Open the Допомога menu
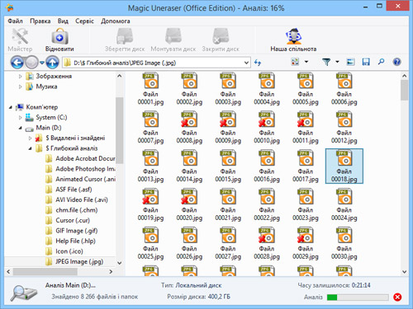Image resolution: width=413 pixels, height=309 pixels. click(x=115, y=21)
